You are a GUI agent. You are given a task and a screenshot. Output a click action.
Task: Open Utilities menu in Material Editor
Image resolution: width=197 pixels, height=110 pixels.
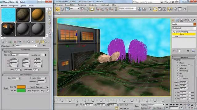(x=31, y=6)
